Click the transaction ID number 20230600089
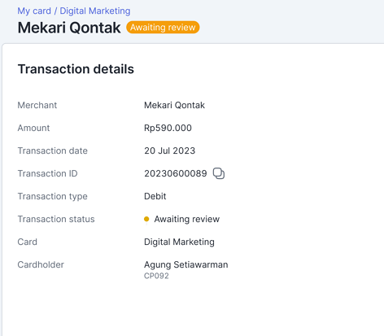The image size is (384, 336). point(176,173)
